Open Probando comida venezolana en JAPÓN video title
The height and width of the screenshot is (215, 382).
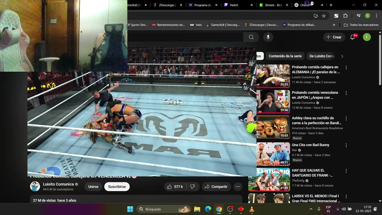(315, 95)
